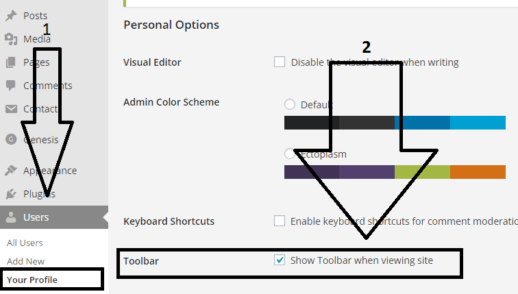Toggle Disable the visual editor checkbox
Viewport: 518px width, 294px height.
click(x=280, y=62)
